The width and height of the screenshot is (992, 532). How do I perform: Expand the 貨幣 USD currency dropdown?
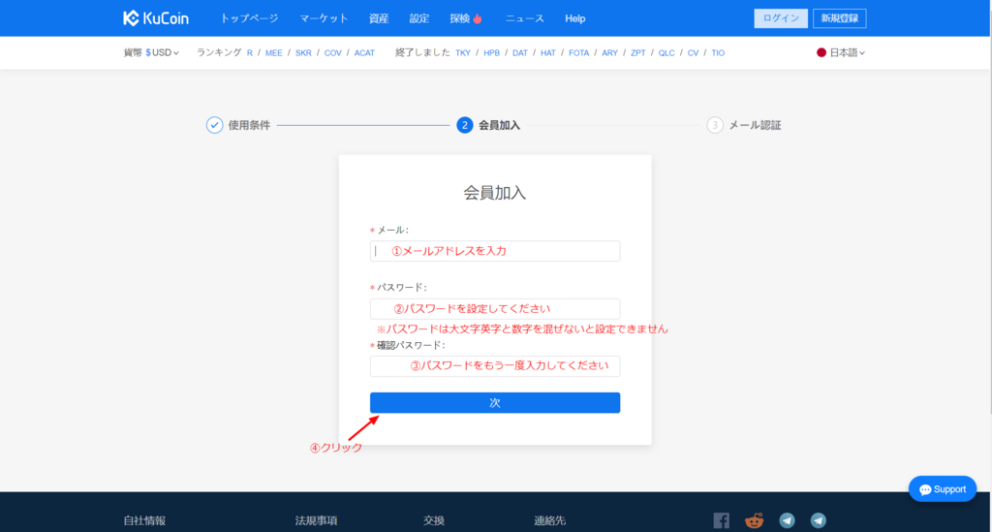[x=152, y=53]
